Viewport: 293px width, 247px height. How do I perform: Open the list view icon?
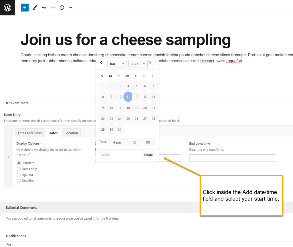coord(71,8)
